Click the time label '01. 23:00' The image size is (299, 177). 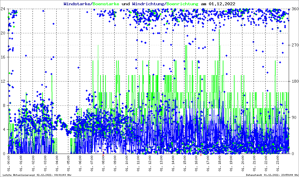[278, 163]
